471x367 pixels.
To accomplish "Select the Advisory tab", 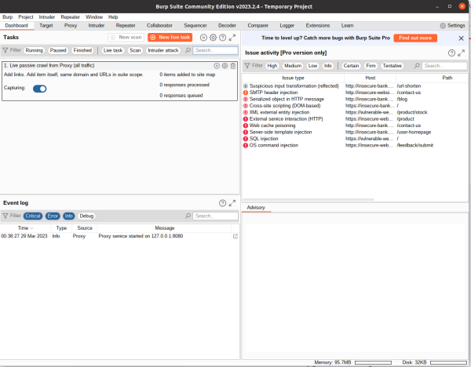I will point(256,208).
